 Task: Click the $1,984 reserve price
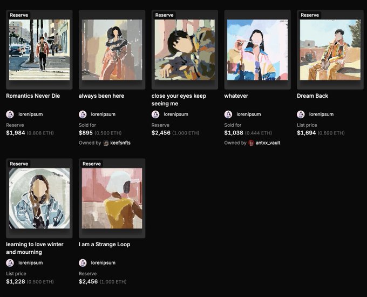[x=16, y=133]
